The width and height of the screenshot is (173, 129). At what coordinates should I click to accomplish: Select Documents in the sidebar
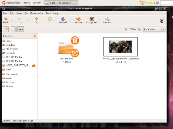point(12,74)
